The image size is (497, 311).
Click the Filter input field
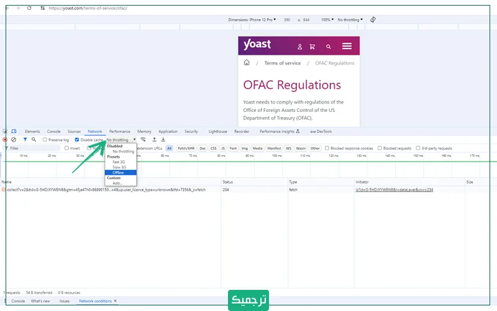34,148
